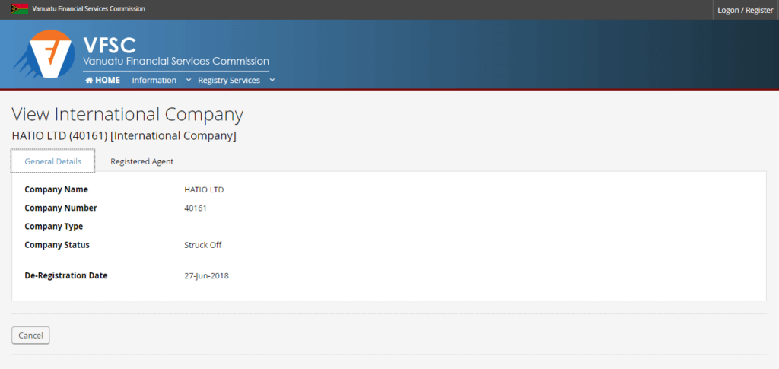Switch to the General Details tab

pyautogui.click(x=52, y=161)
